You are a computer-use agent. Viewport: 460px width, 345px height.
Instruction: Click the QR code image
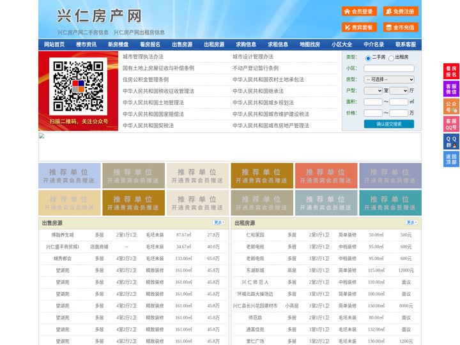coord(78,86)
